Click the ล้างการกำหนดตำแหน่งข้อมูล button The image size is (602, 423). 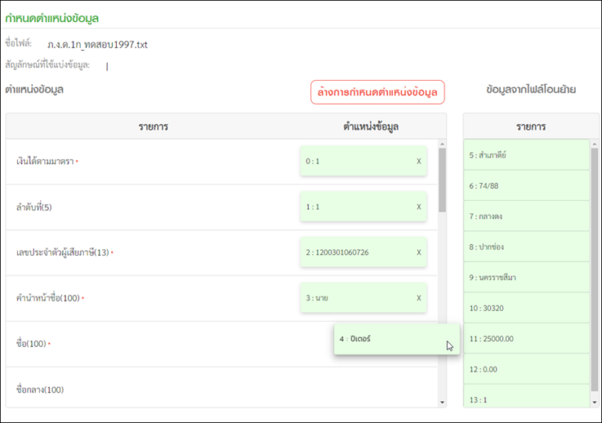377,93
